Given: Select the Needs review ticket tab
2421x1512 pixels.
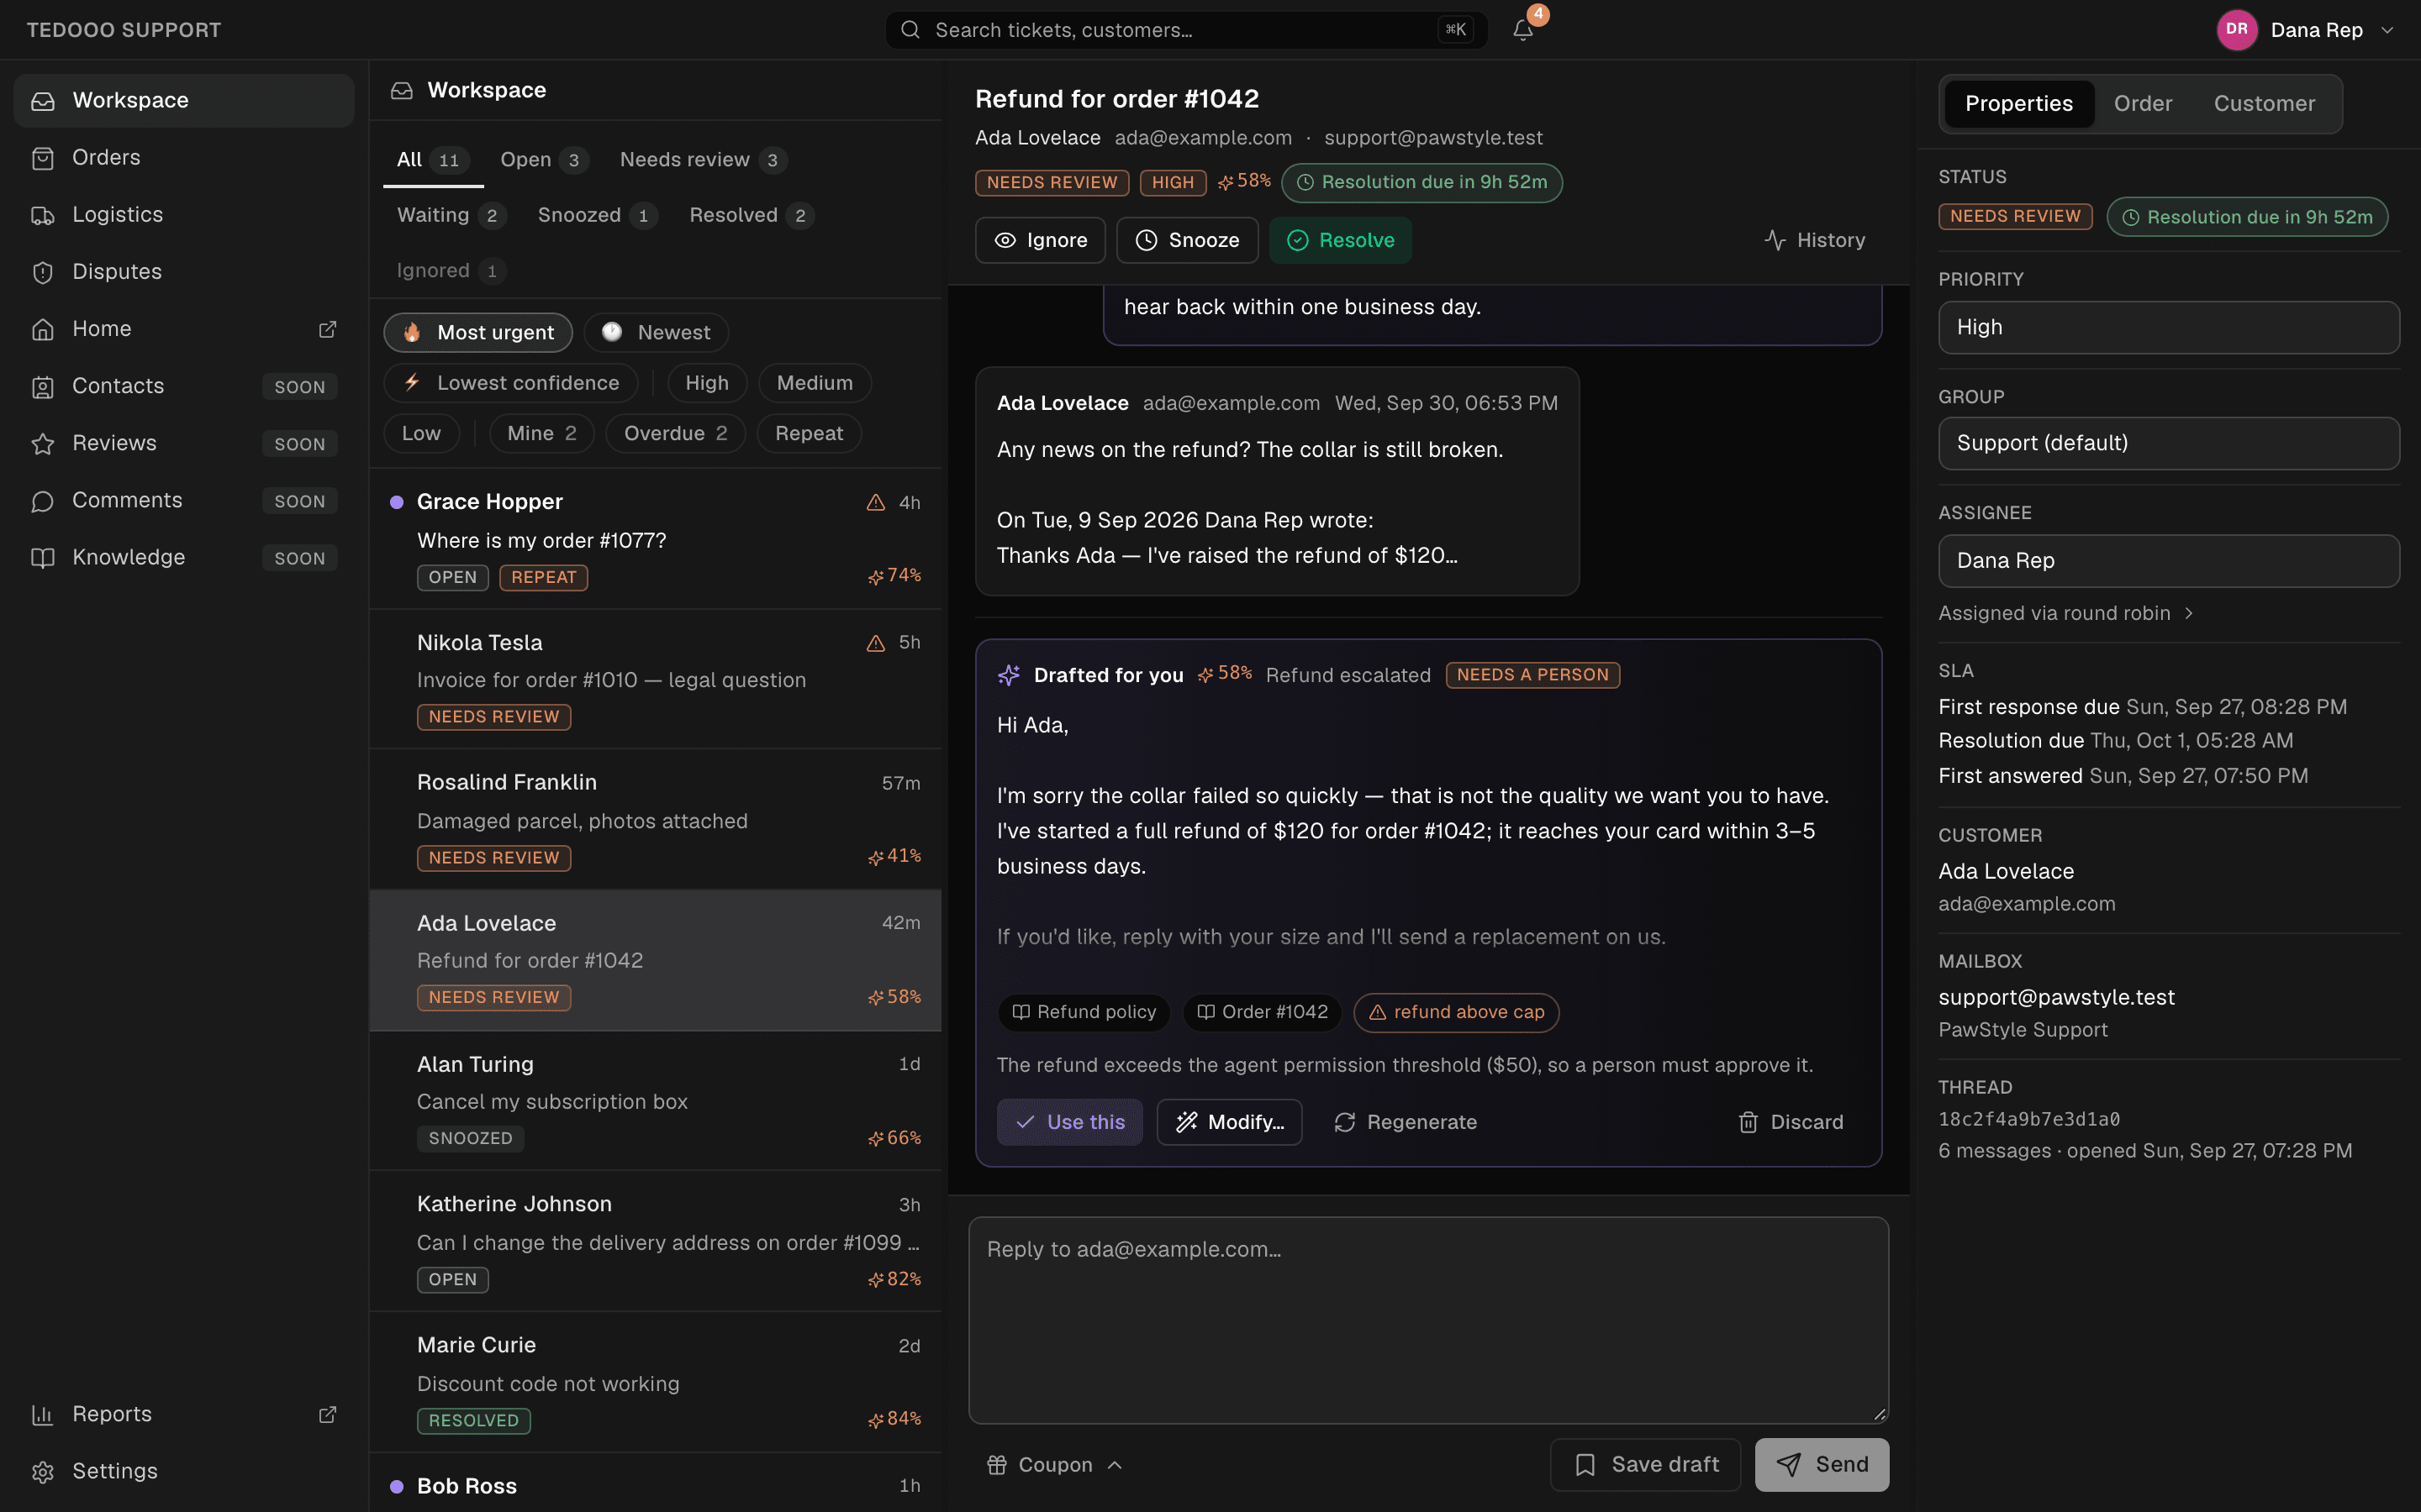Looking at the screenshot, I should (x=702, y=160).
